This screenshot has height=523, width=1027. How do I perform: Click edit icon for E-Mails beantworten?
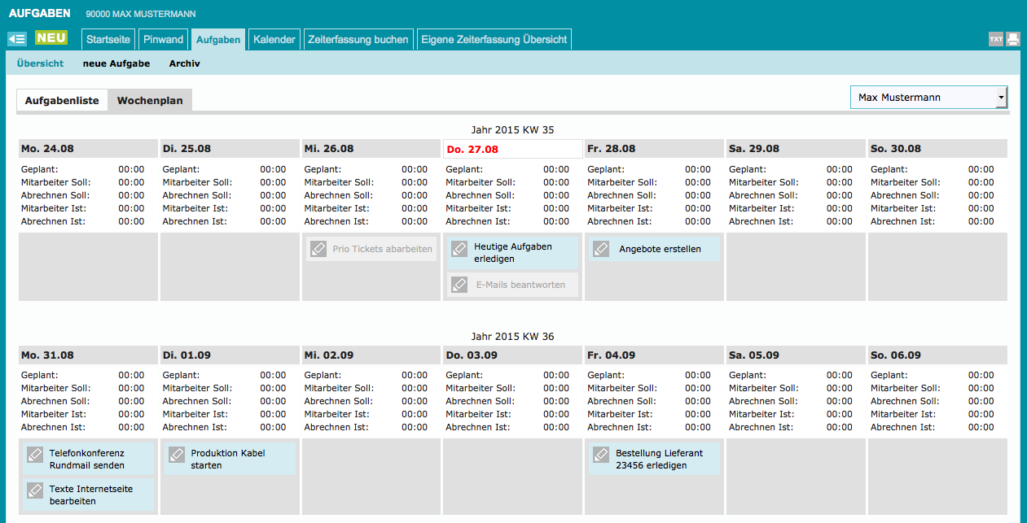point(460,285)
